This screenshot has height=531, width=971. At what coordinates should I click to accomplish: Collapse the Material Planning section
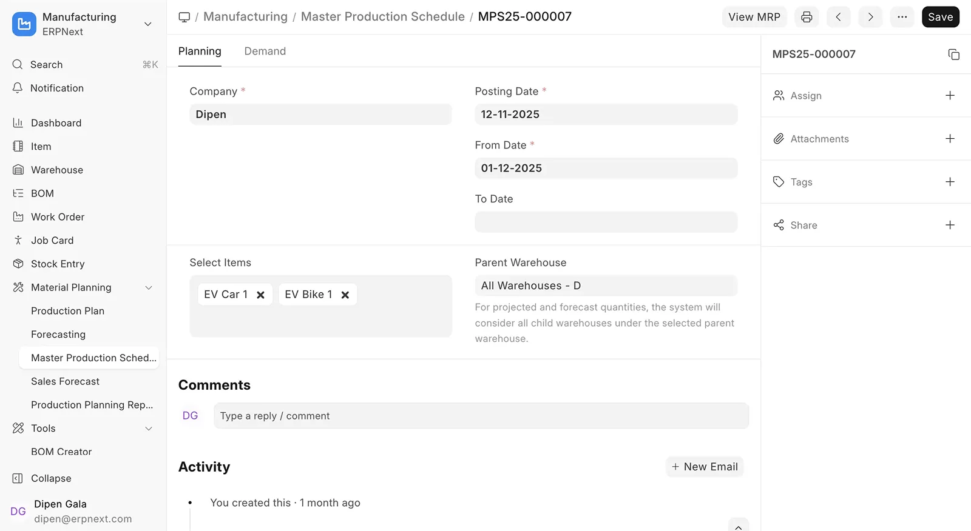pyautogui.click(x=149, y=288)
